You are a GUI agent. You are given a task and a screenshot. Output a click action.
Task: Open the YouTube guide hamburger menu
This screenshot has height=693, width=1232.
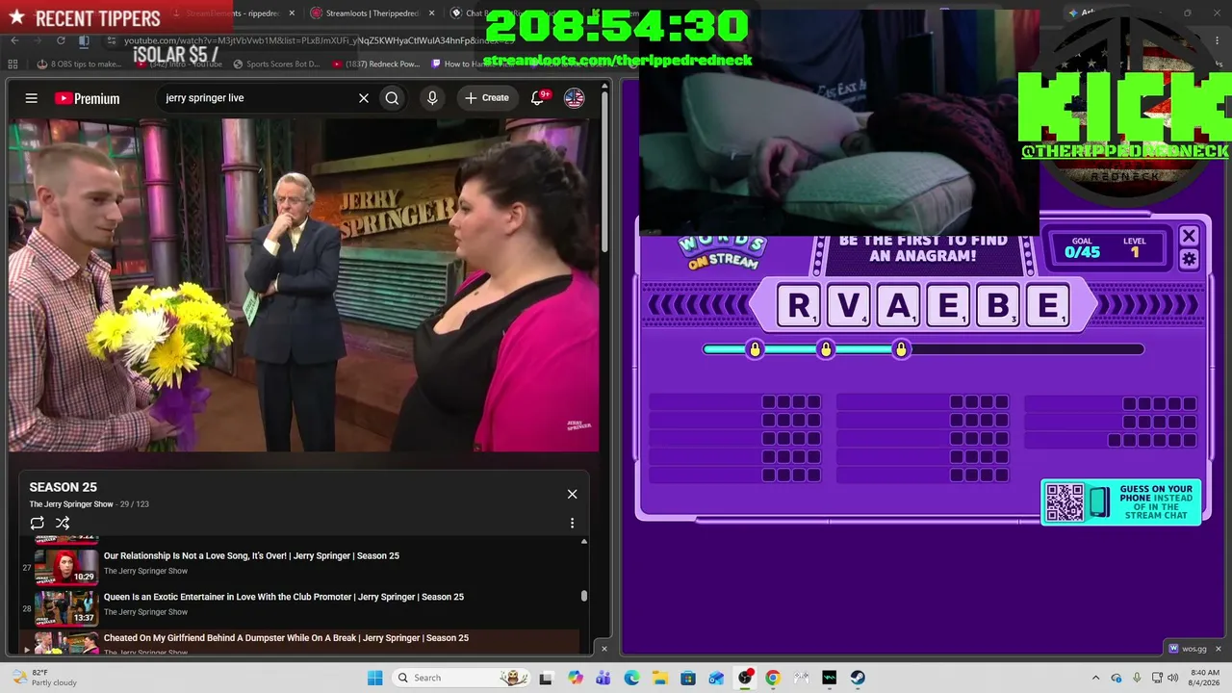pyautogui.click(x=32, y=98)
